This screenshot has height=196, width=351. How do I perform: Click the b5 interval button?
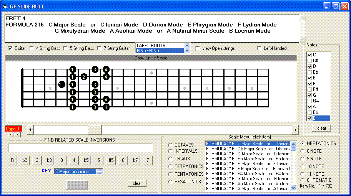pyautogui.click(x=86, y=160)
